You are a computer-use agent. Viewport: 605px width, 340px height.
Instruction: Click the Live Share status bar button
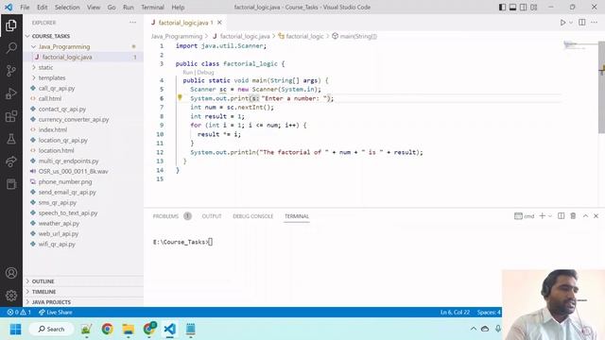(x=55, y=313)
